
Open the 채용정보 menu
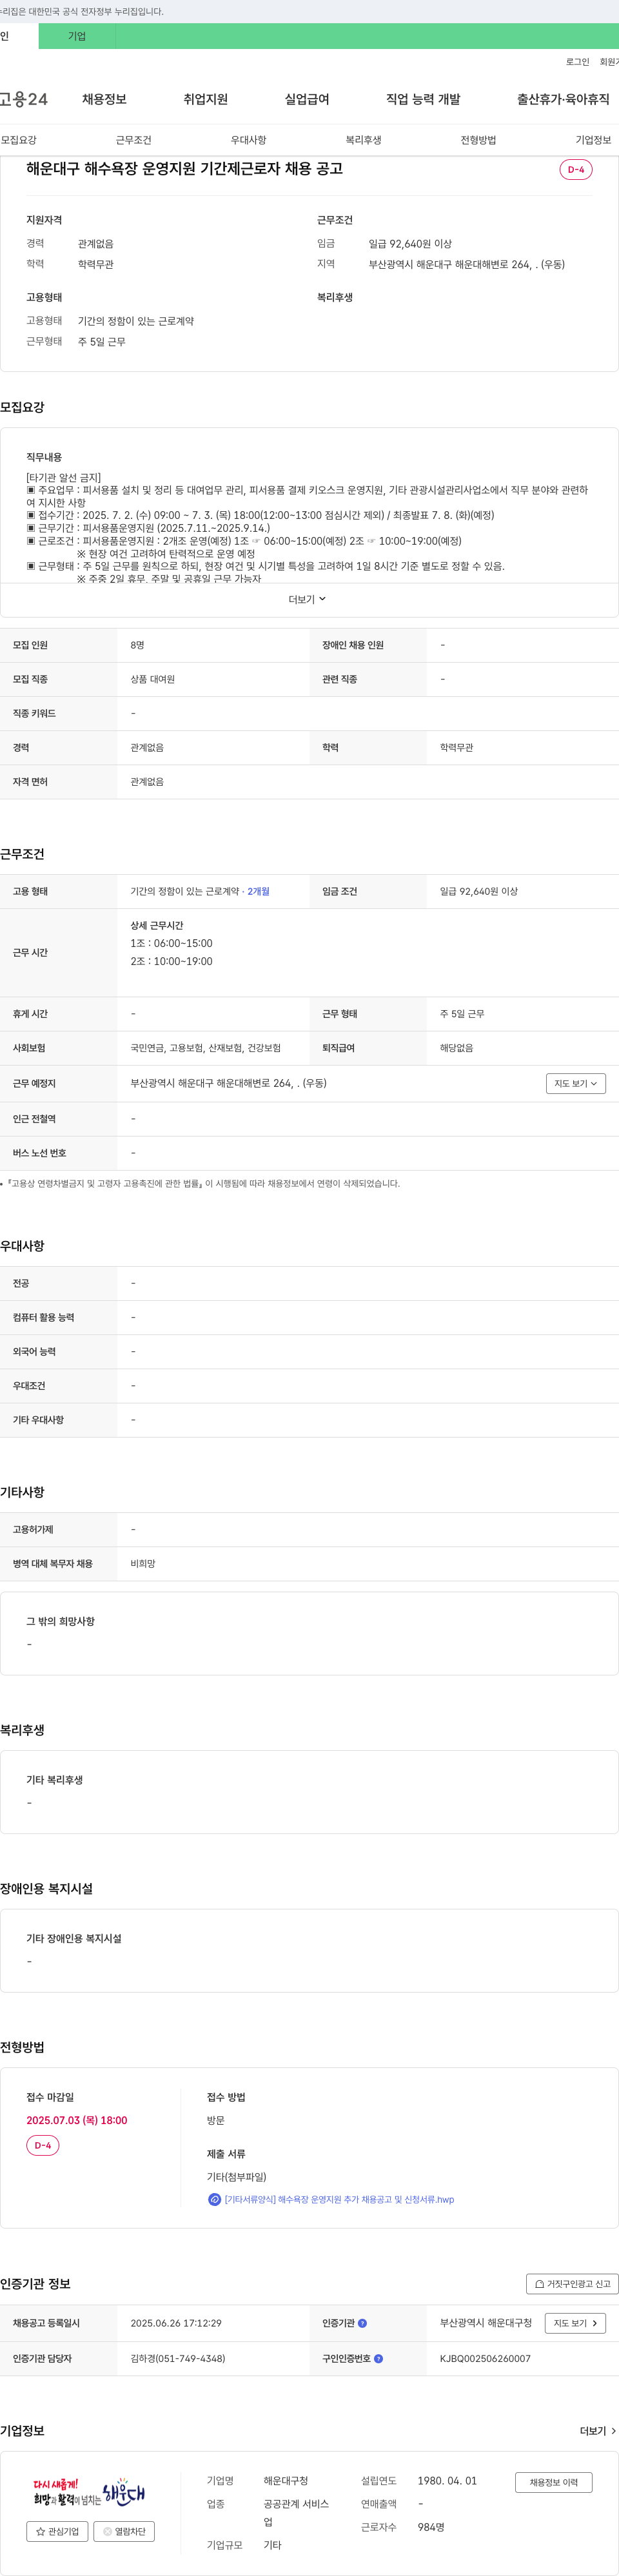(x=104, y=99)
